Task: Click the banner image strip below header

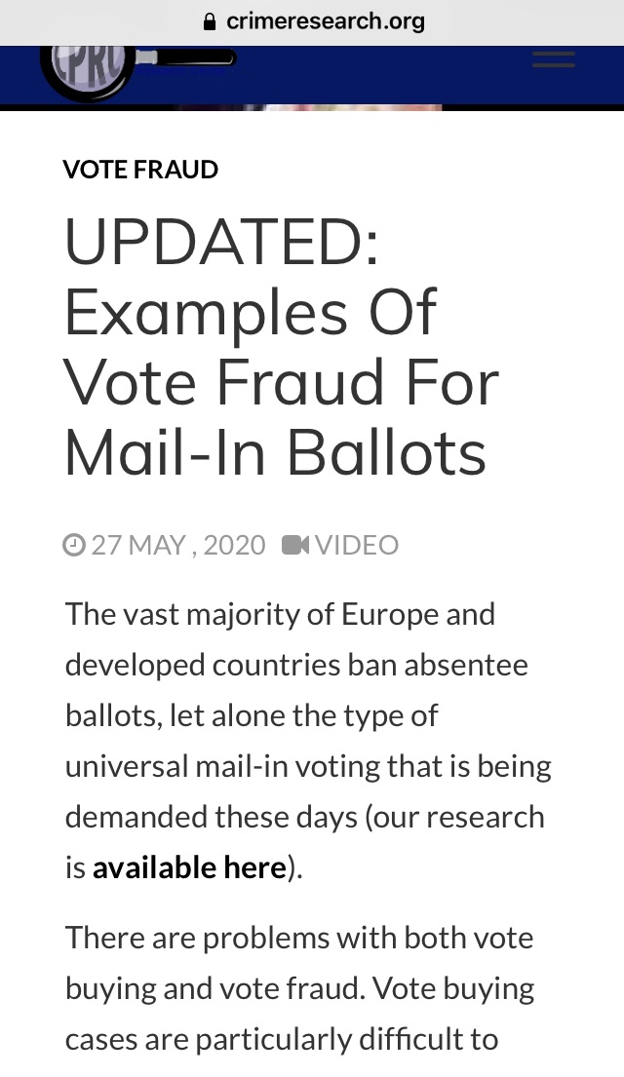Action: tap(309, 107)
